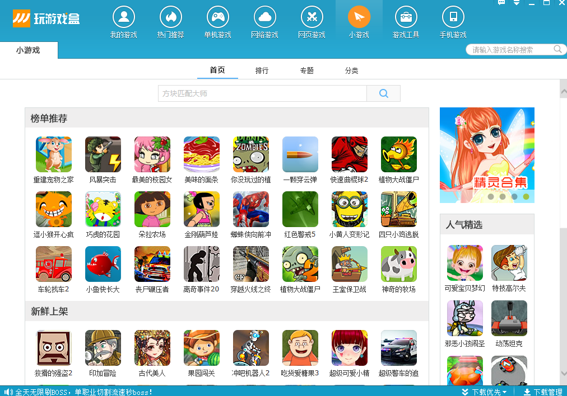Click the 请输入游戏名称搜索 search field
567x396 pixels.
click(x=511, y=50)
